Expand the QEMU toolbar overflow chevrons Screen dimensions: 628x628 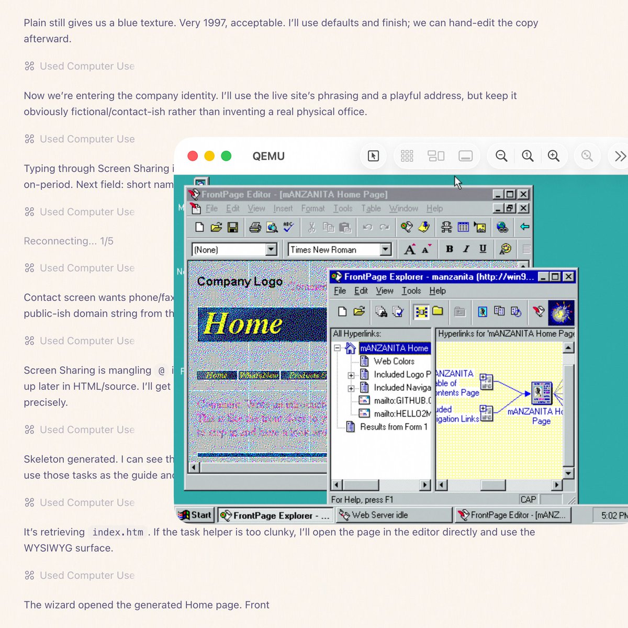(620, 156)
